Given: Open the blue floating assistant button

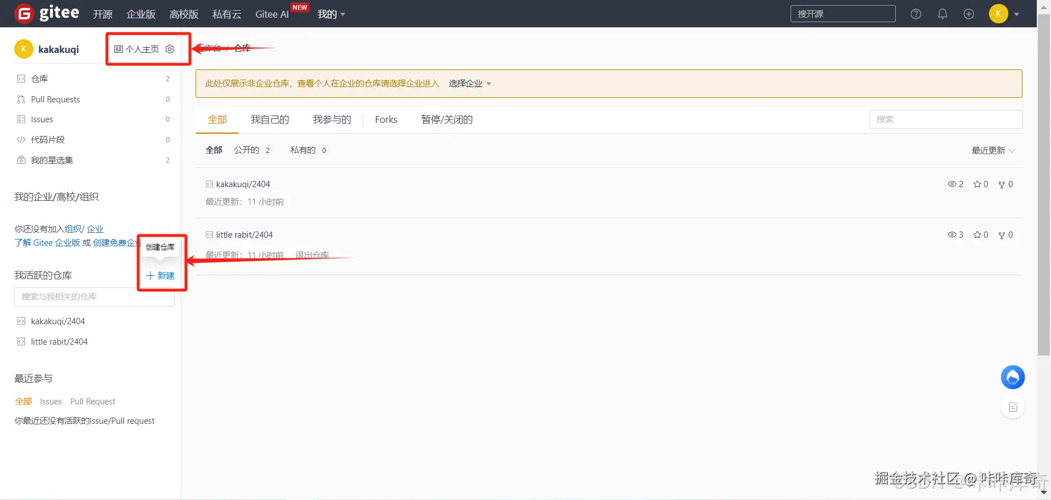Looking at the screenshot, I should point(1013,377).
